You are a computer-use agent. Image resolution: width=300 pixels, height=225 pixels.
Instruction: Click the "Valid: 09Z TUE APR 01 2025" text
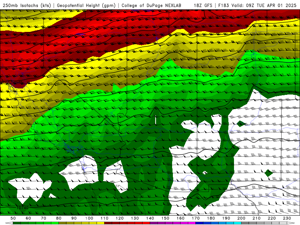pos(264,6)
